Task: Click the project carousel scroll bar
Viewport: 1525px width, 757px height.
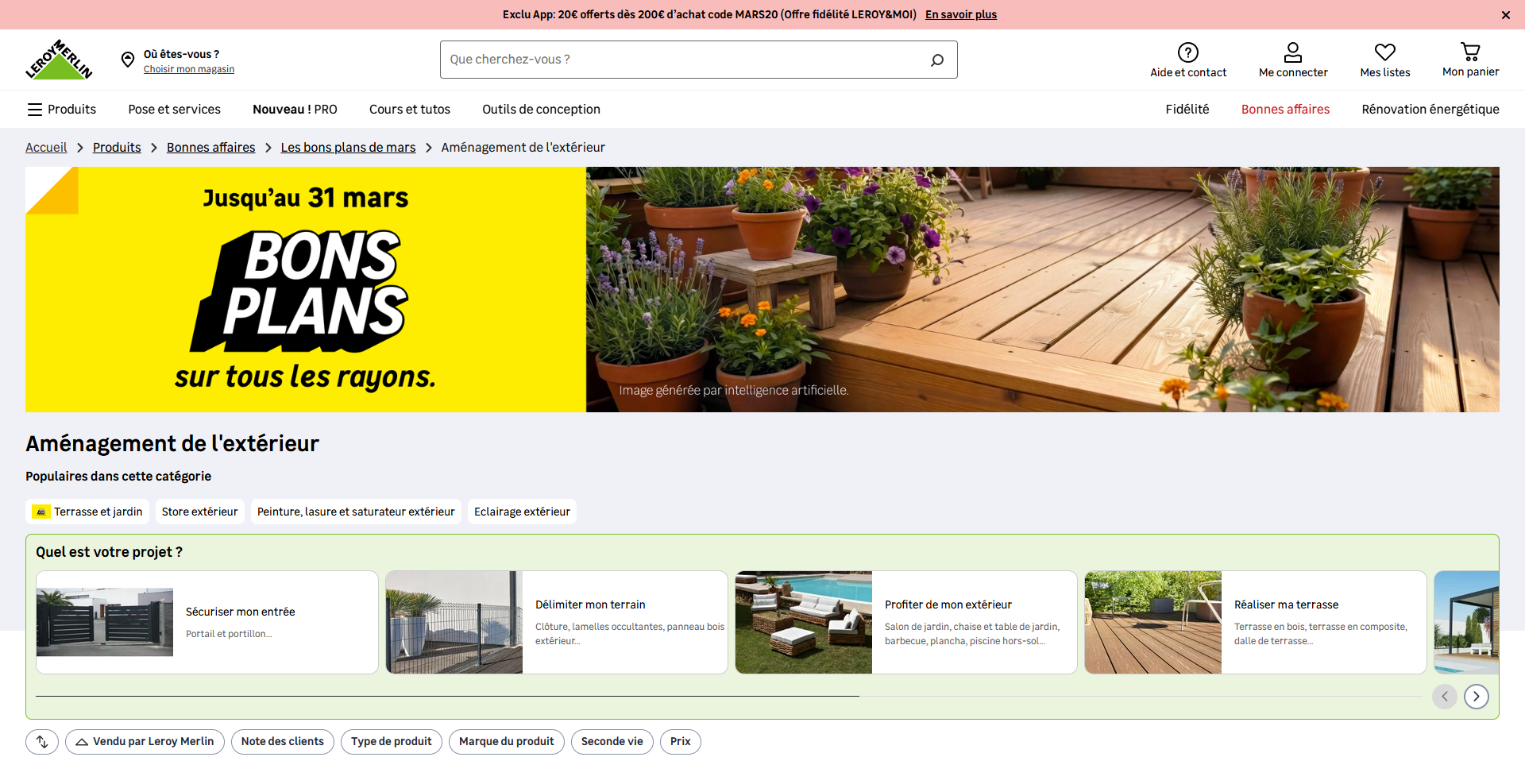Action: 728,697
